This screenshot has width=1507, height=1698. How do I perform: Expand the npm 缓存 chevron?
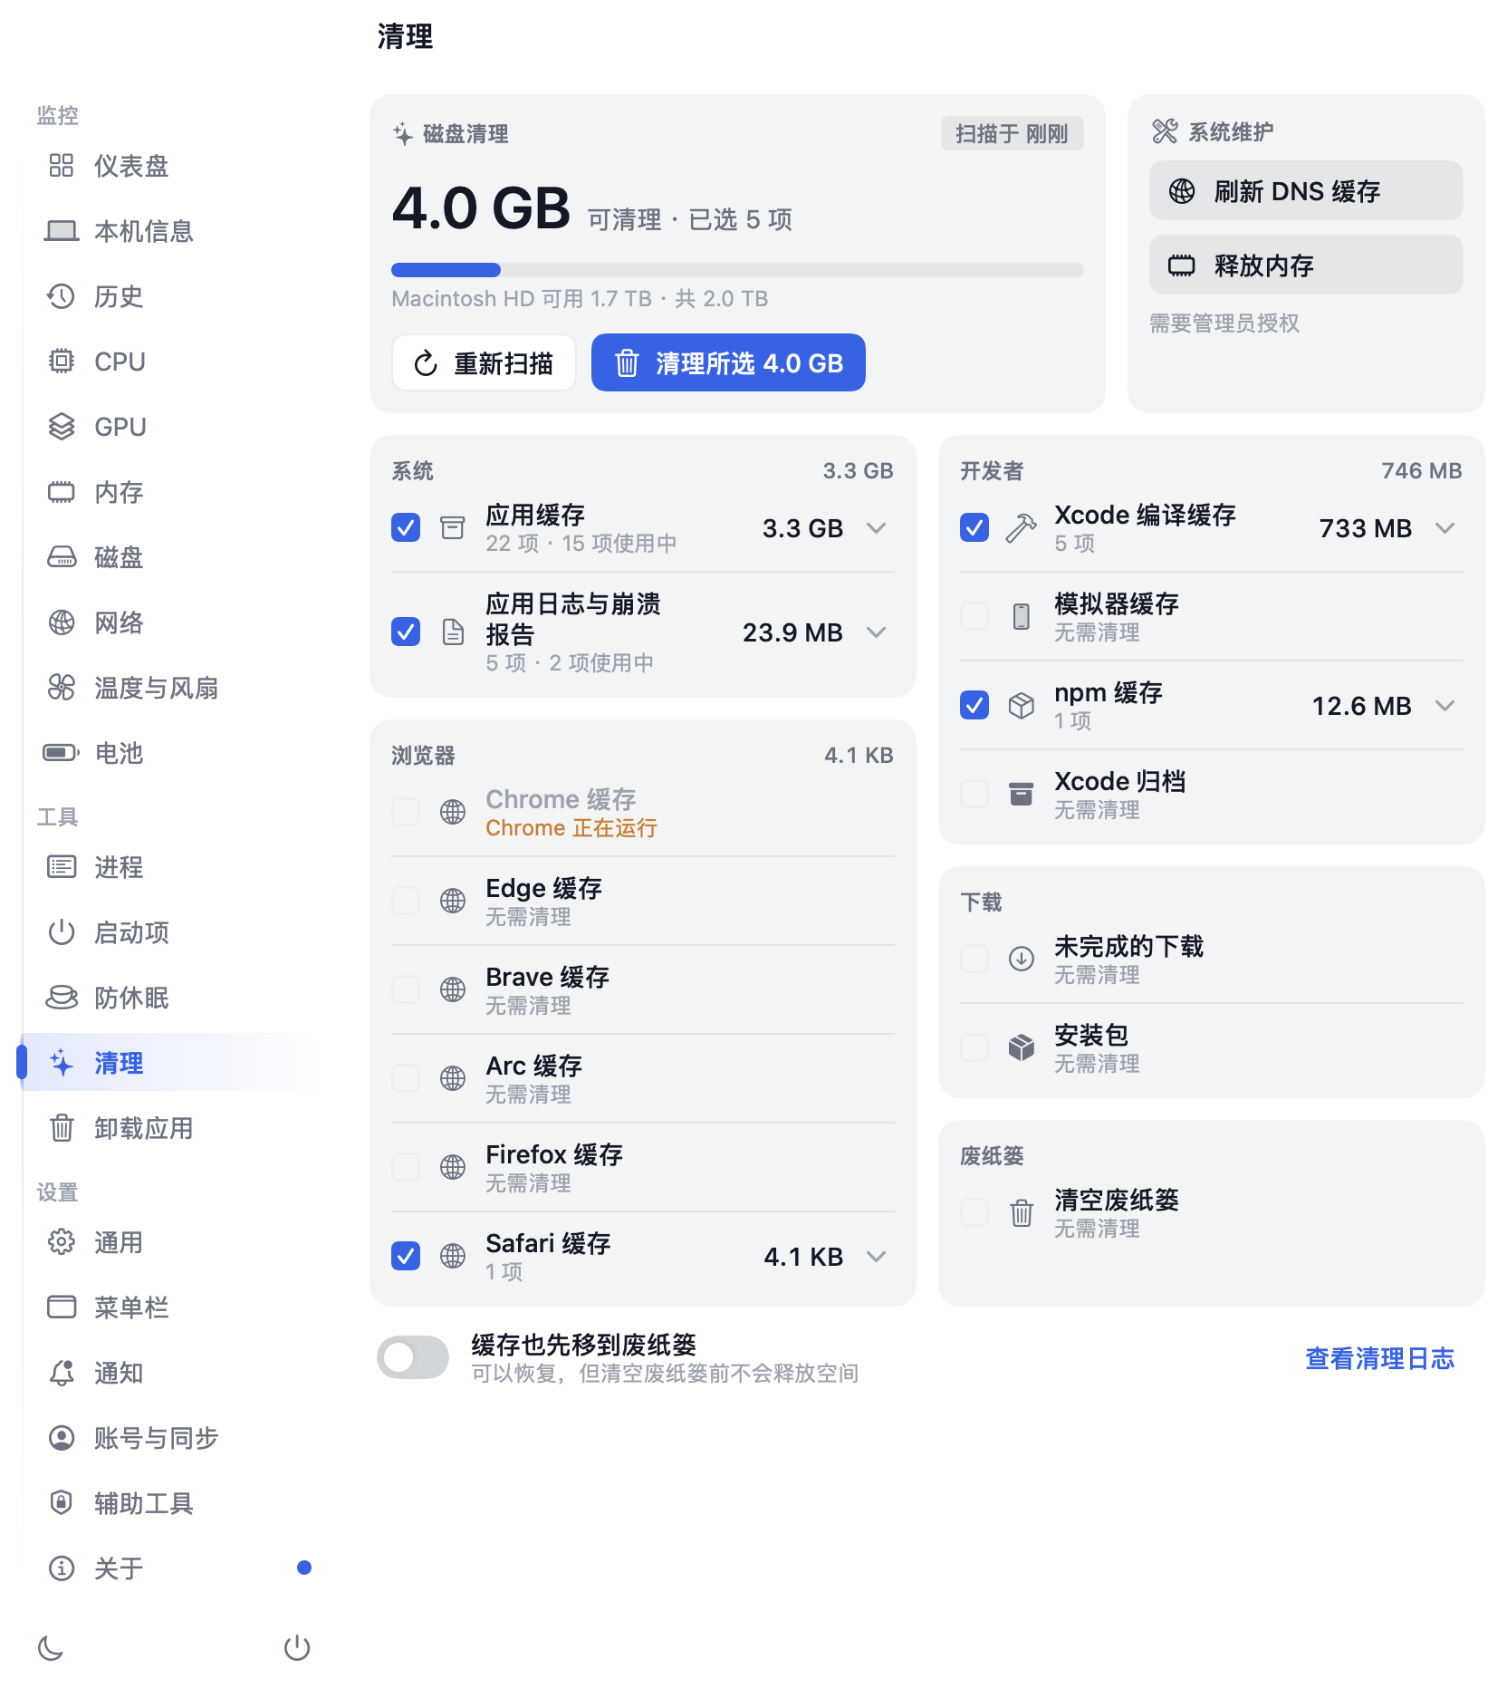click(x=1445, y=706)
